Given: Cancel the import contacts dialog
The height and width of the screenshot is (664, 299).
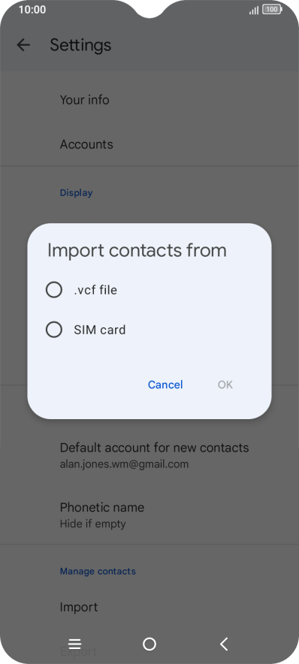Looking at the screenshot, I should pyautogui.click(x=165, y=385).
